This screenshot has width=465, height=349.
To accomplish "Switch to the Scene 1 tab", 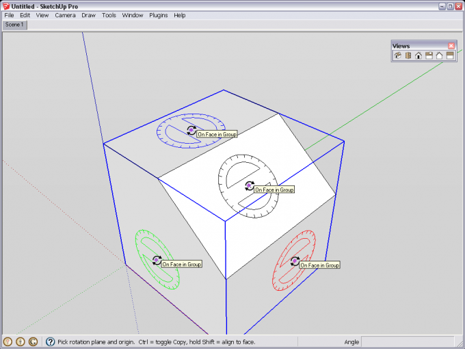I will pos(14,25).
